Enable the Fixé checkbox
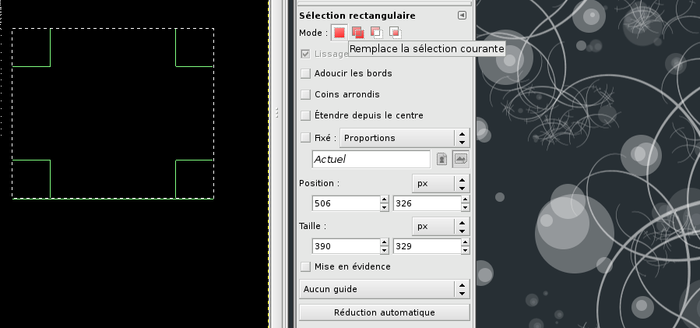Screen dimensions: 700x328 pyautogui.click(x=306, y=138)
